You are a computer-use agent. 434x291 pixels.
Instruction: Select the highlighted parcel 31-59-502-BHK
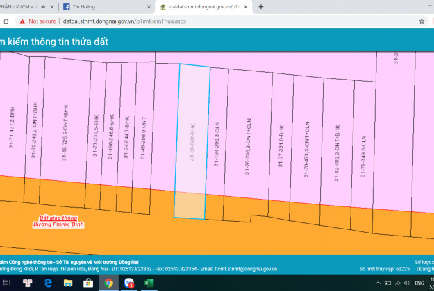(x=194, y=139)
